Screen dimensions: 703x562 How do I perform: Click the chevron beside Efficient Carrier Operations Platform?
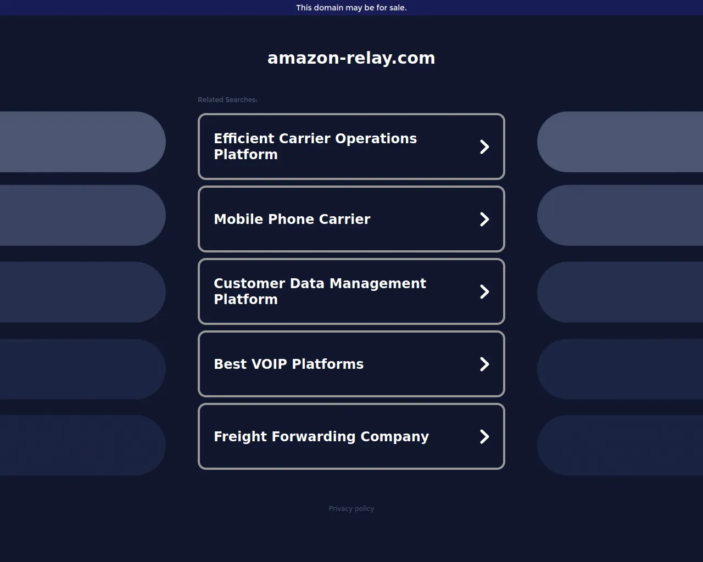(484, 147)
